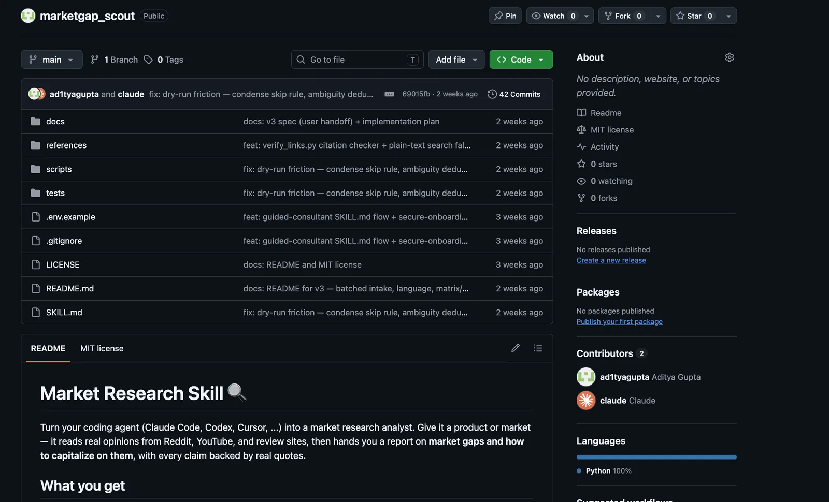Click the Readme link in About
Viewport: 829px width, 502px height.
pos(606,113)
